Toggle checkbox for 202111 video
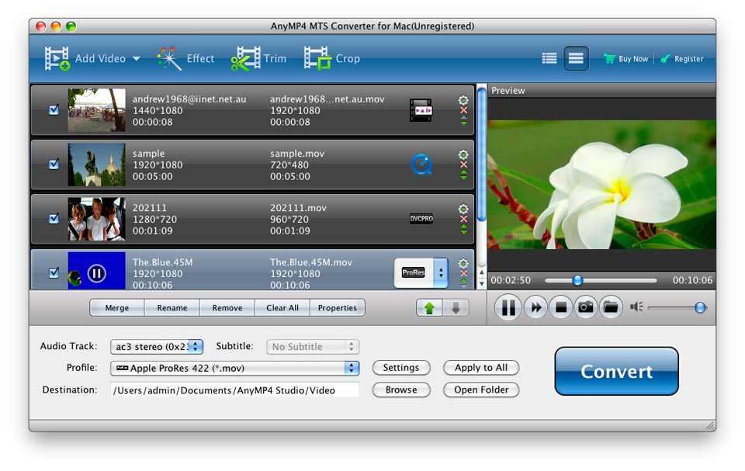This screenshot has height=471, width=745. tap(54, 219)
